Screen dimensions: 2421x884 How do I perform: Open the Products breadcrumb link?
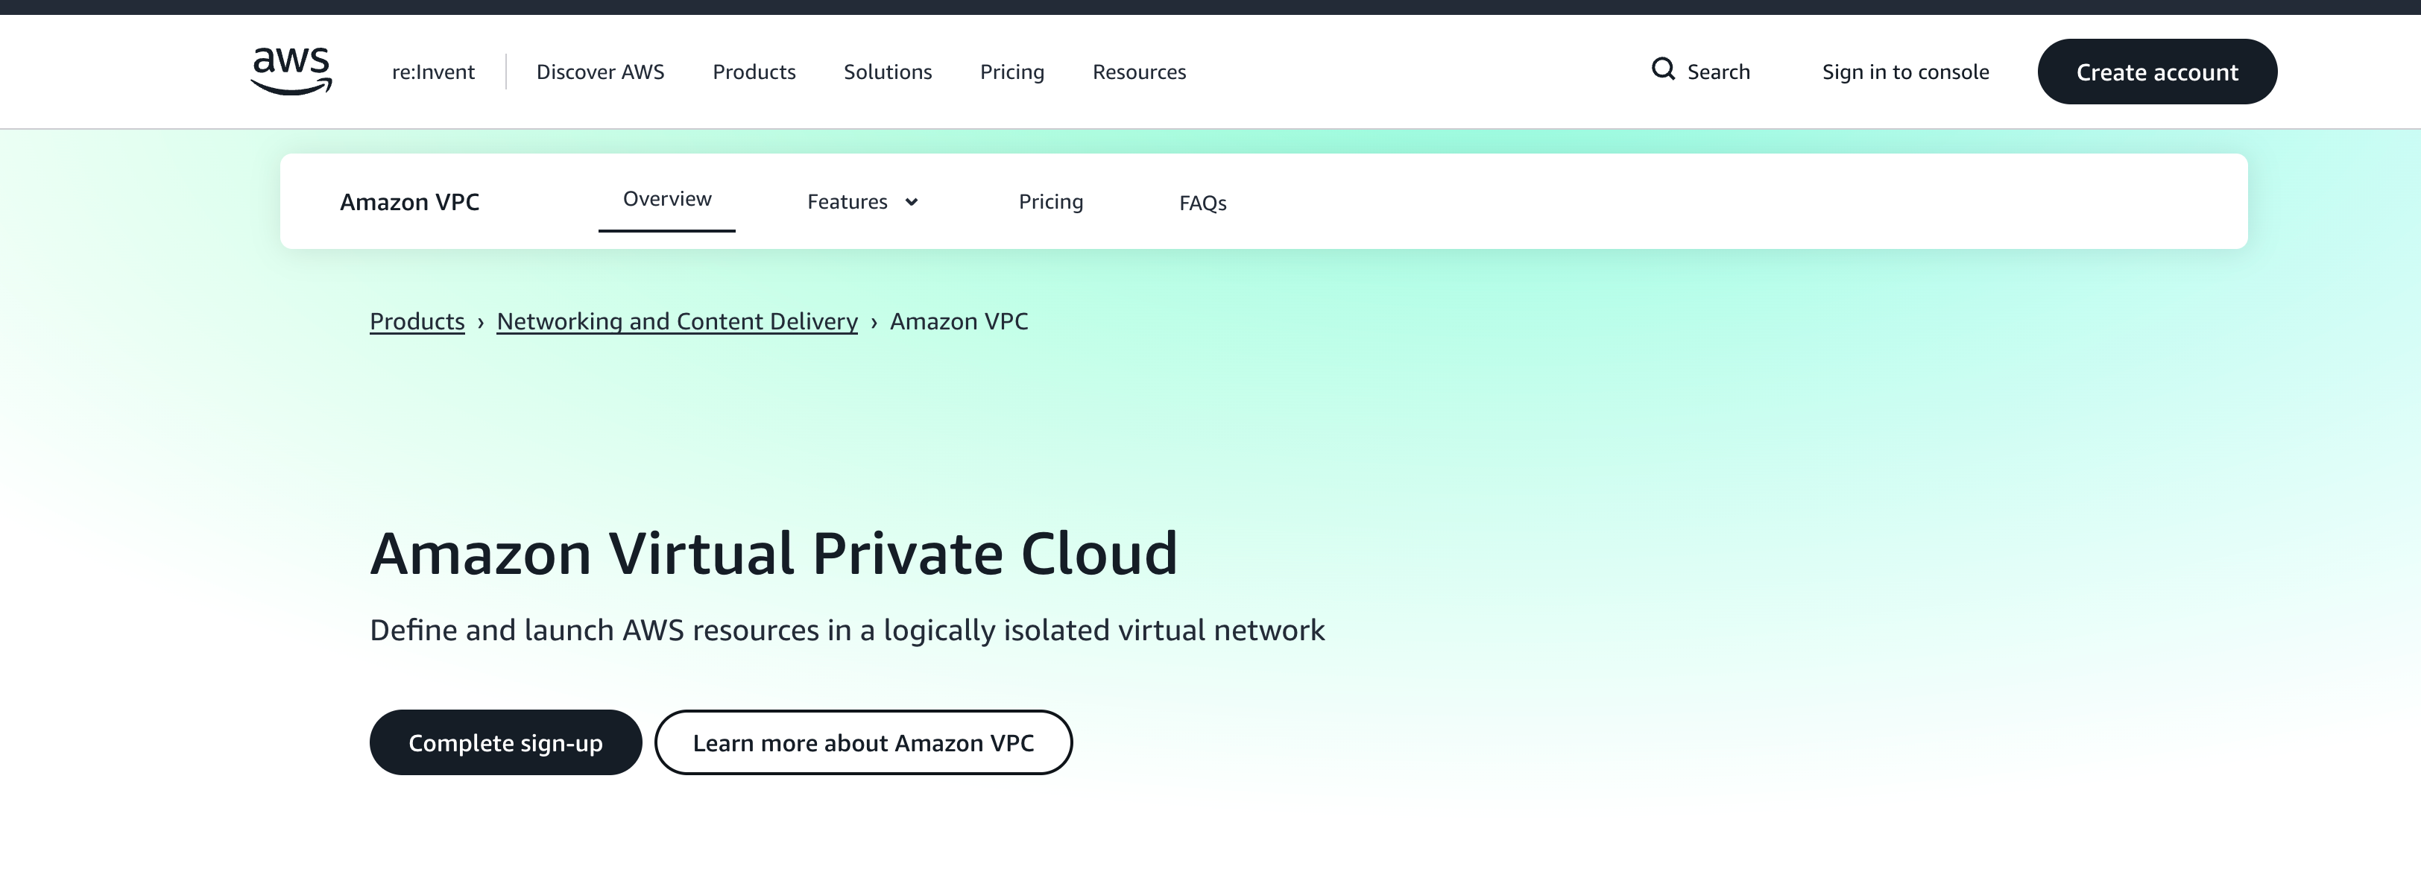point(417,321)
